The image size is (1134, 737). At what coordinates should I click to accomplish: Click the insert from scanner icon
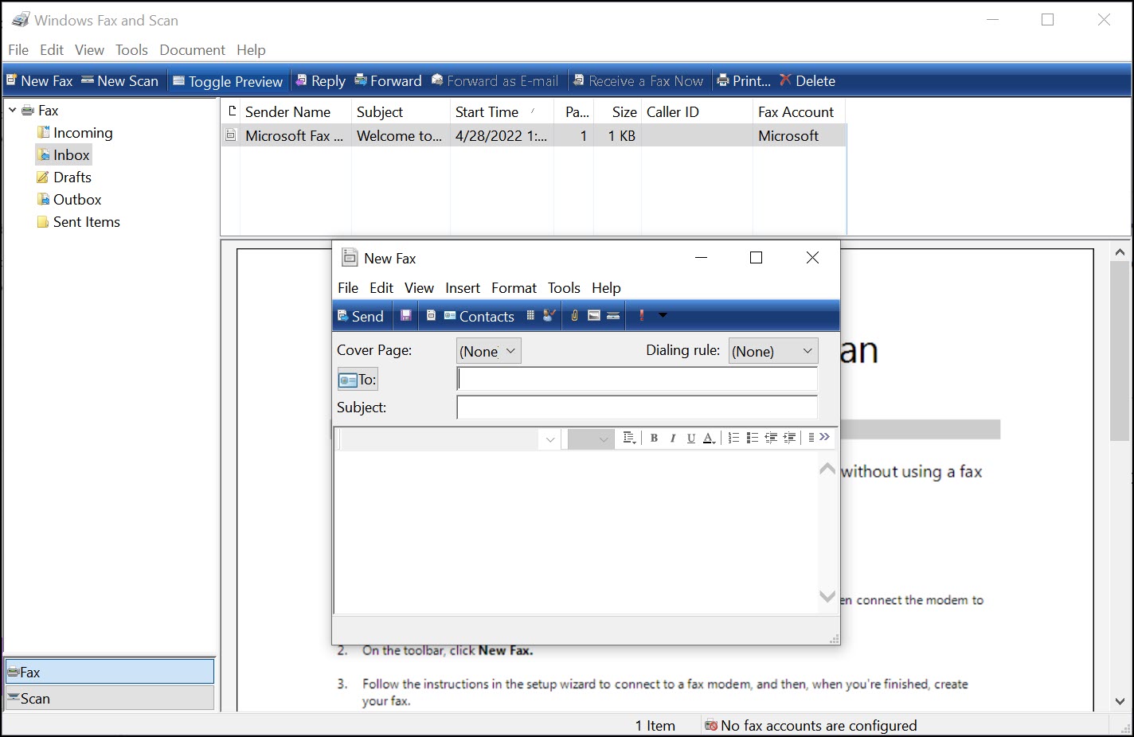coord(613,316)
